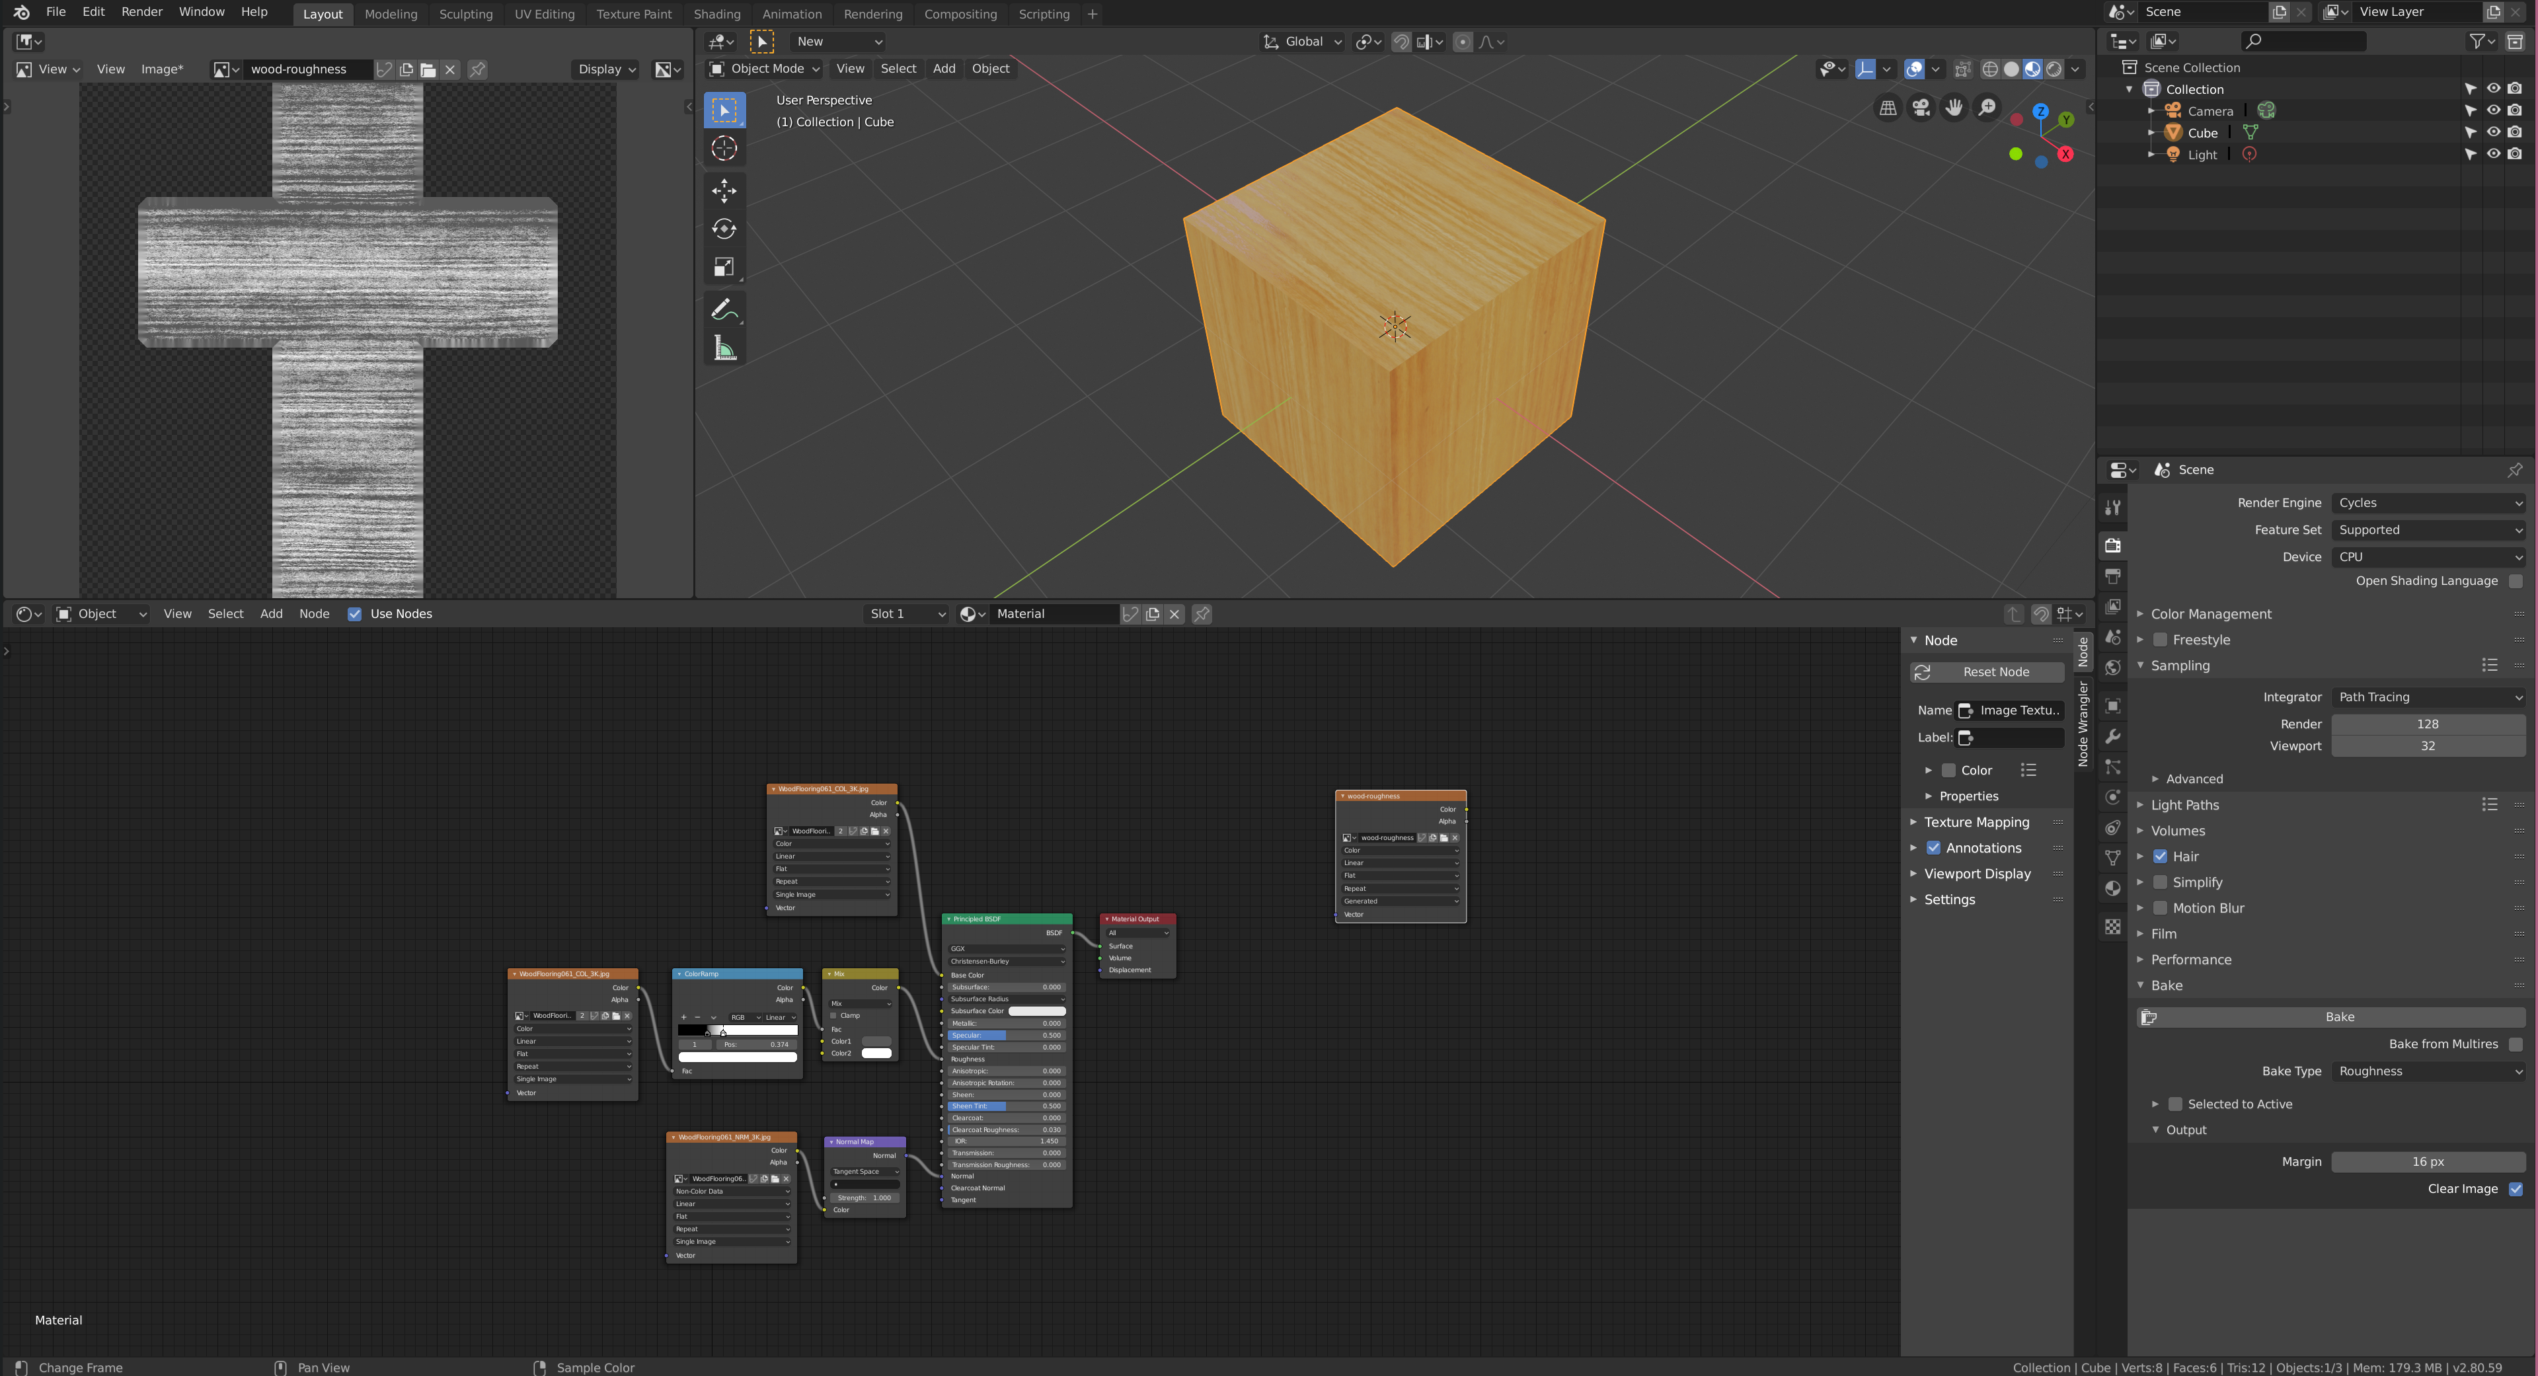Open the Render menu

point(142,12)
